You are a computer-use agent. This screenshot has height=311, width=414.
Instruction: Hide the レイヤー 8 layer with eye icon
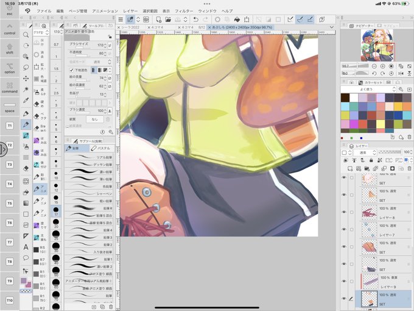coord(344,212)
